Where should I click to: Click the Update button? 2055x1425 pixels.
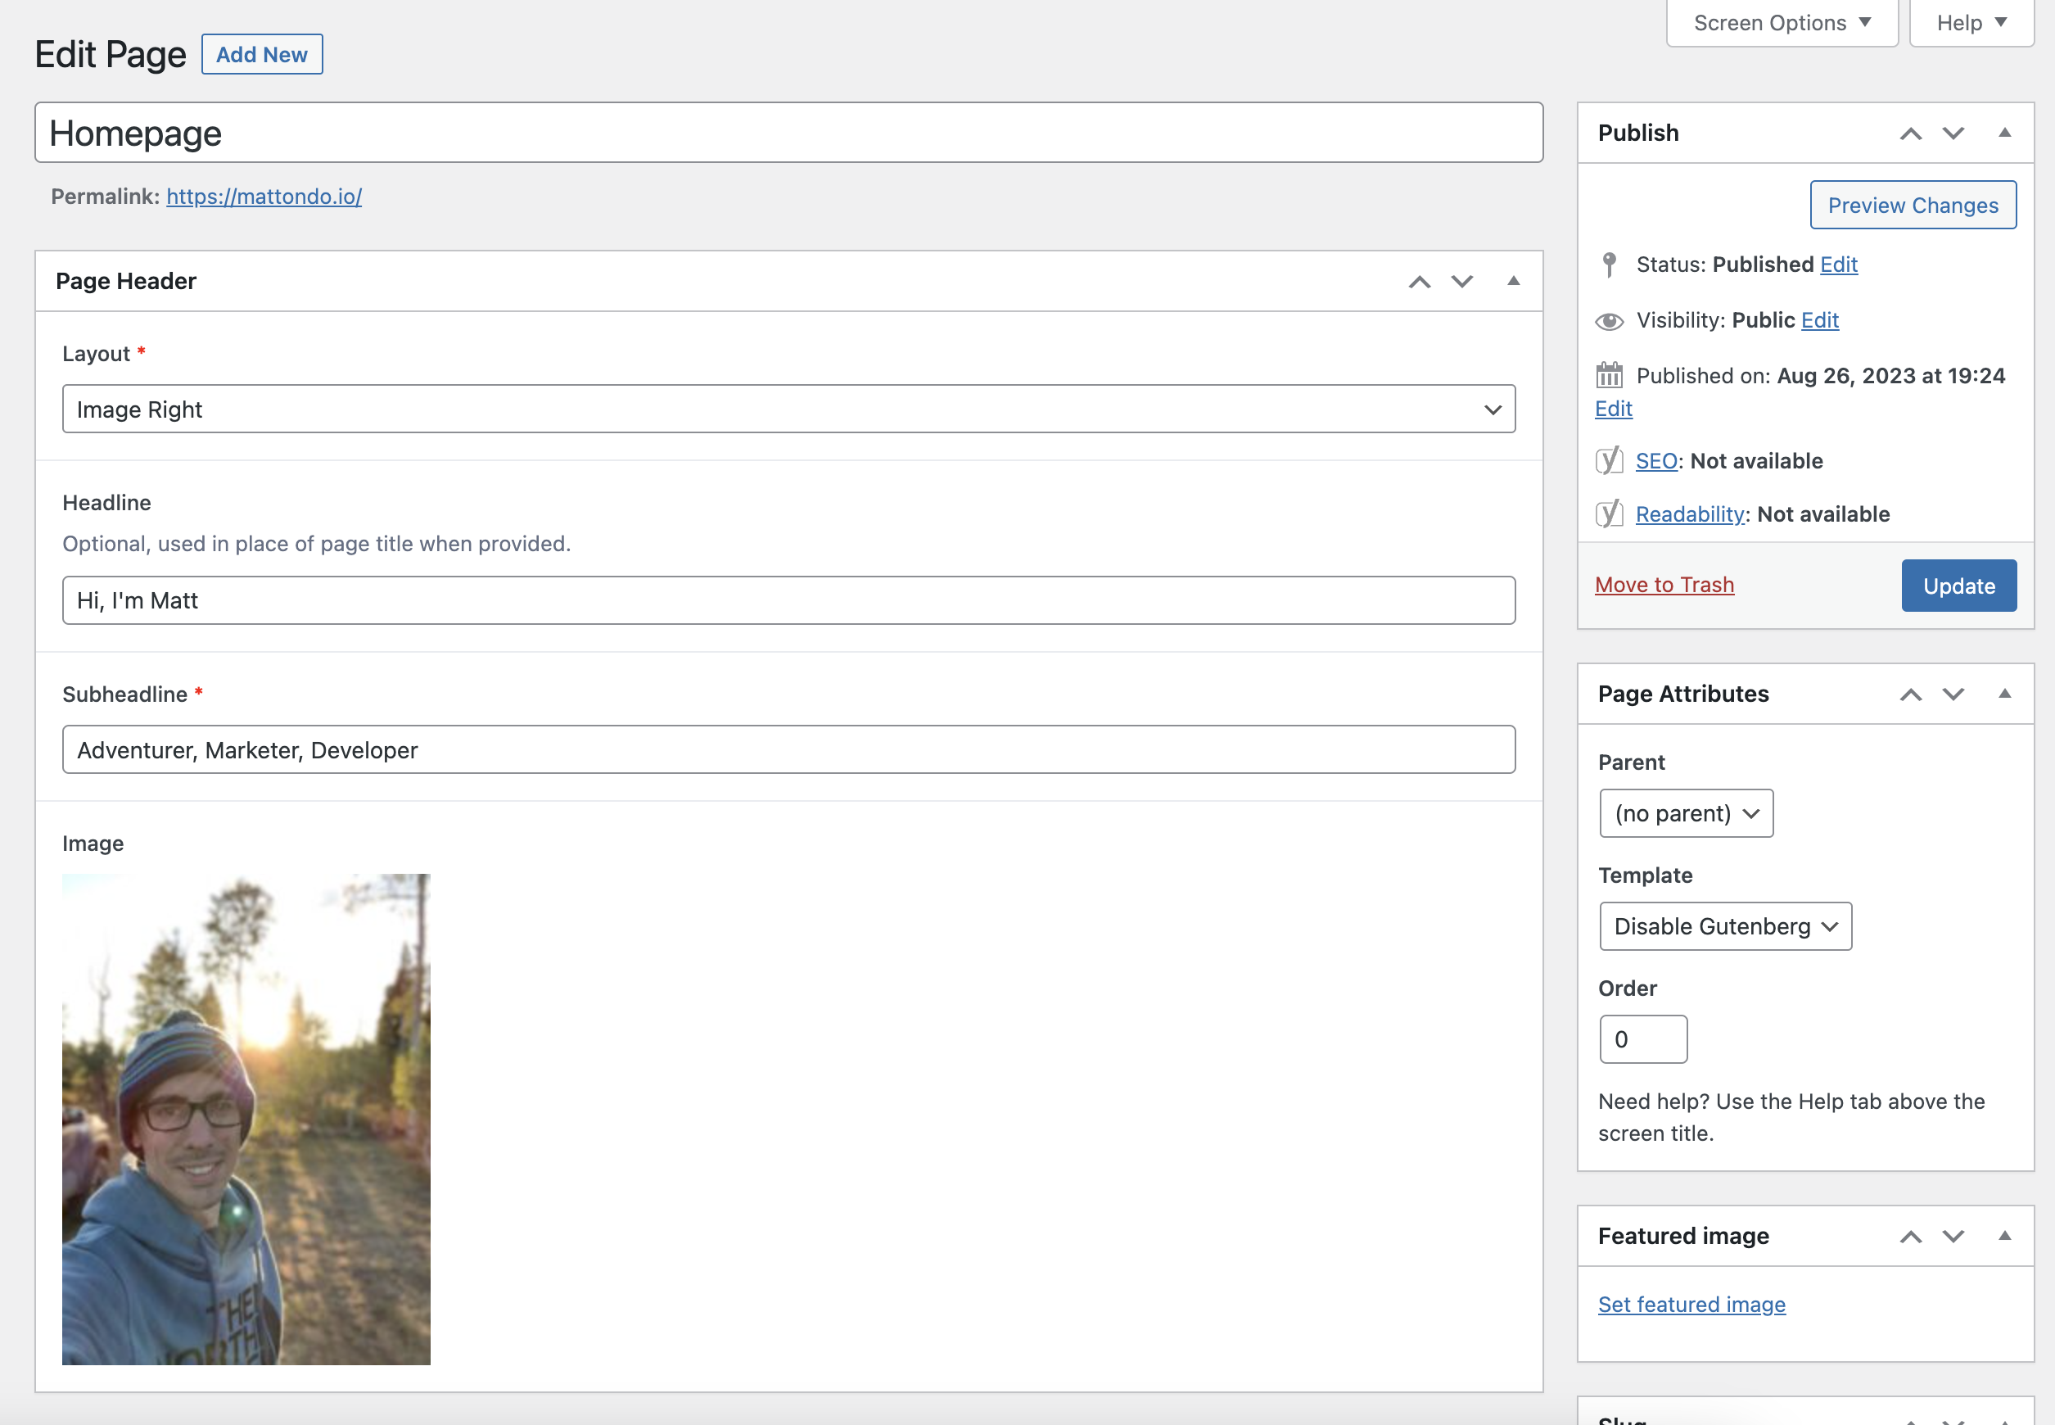tap(1957, 586)
